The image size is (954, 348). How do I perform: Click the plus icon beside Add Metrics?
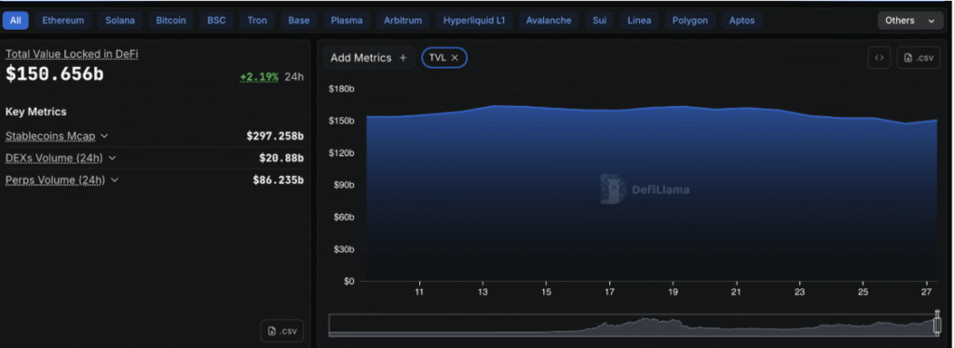click(402, 58)
